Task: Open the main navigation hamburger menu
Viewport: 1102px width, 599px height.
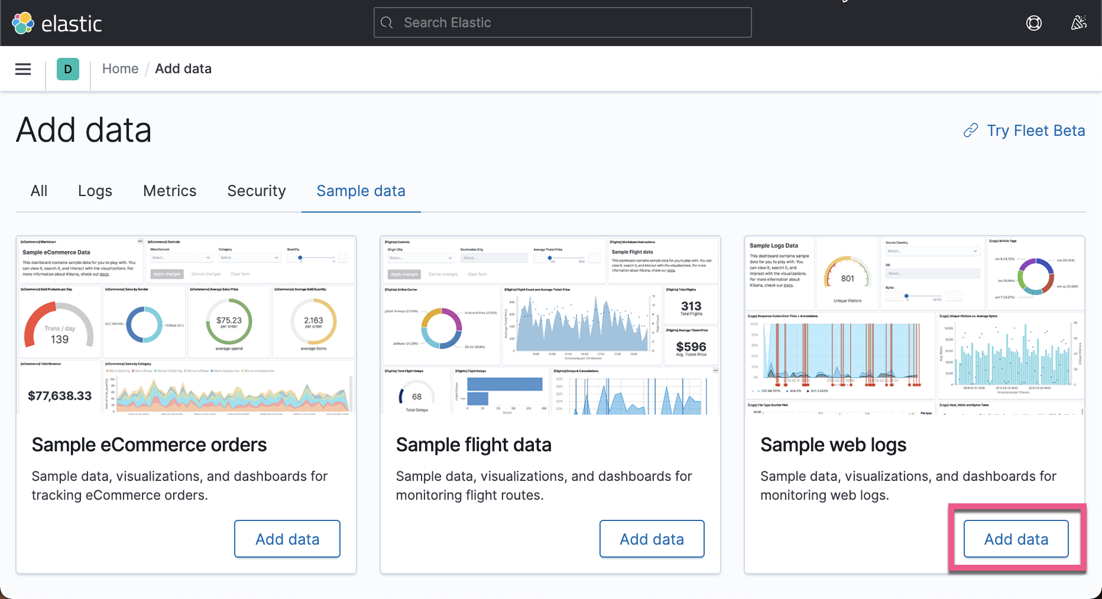Action: (x=22, y=69)
